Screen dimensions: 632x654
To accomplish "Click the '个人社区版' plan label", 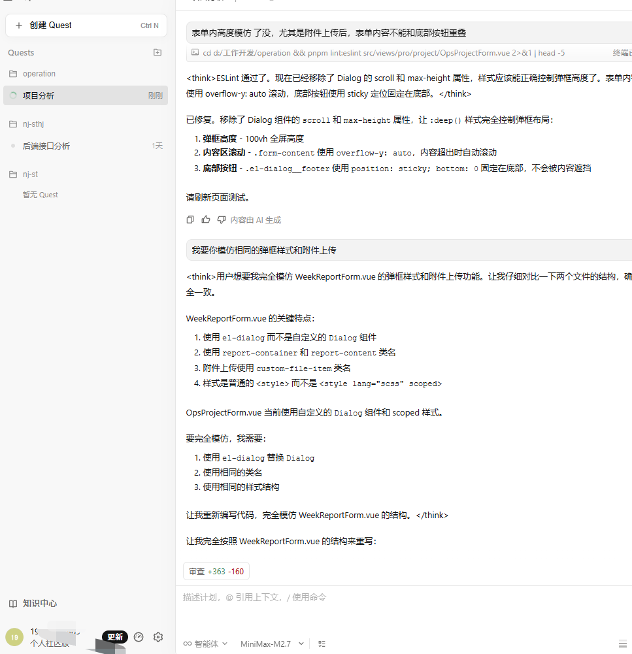I will tap(50, 644).
